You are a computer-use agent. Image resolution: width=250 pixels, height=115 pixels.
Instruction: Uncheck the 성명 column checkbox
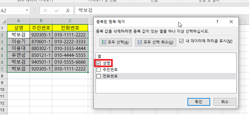98,63
